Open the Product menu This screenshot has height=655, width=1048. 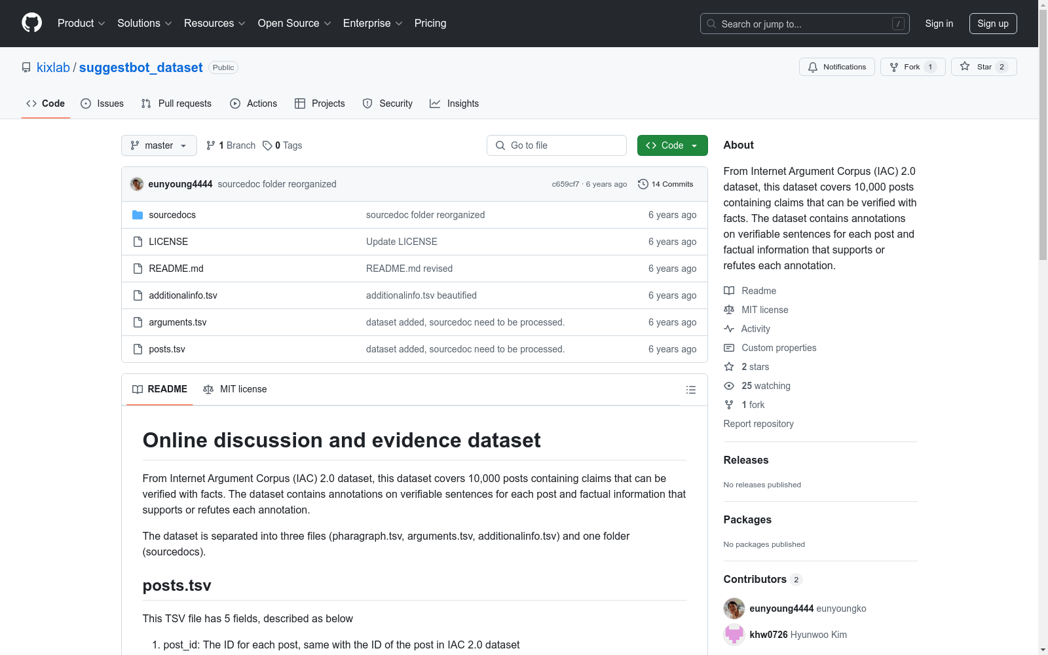click(81, 24)
